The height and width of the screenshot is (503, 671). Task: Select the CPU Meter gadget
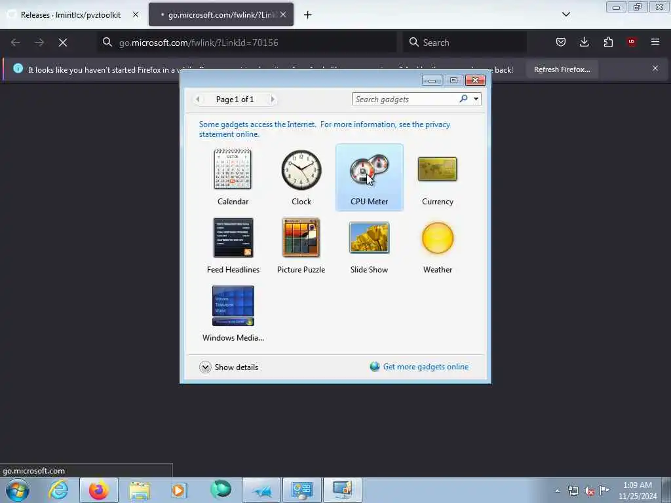(x=370, y=177)
